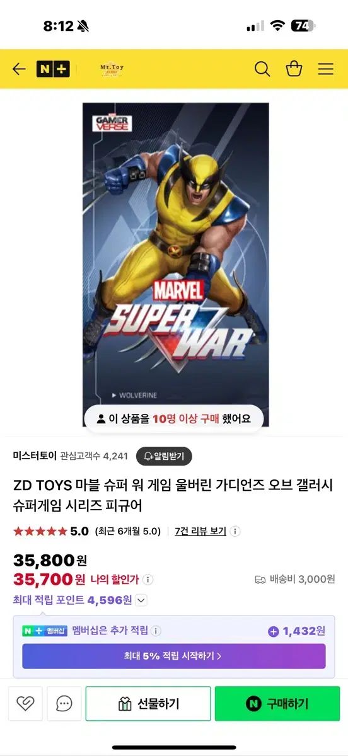Click info icon beside 7건 리뷰 보기
This screenshot has width=348, height=756.
pos(235,531)
